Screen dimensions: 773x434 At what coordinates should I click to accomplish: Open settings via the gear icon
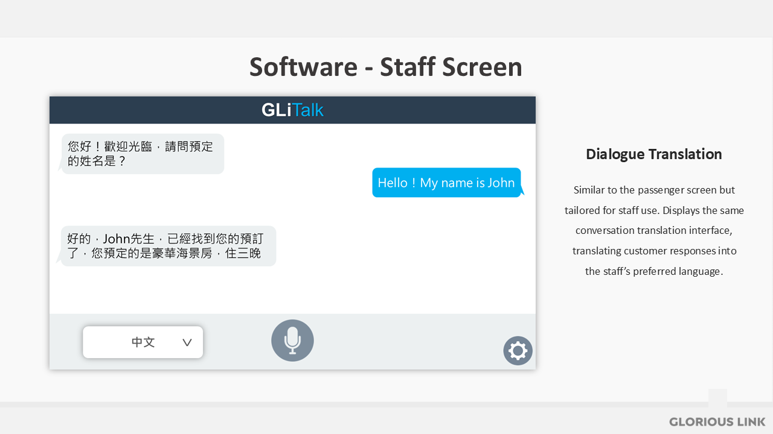pos(518,351)
